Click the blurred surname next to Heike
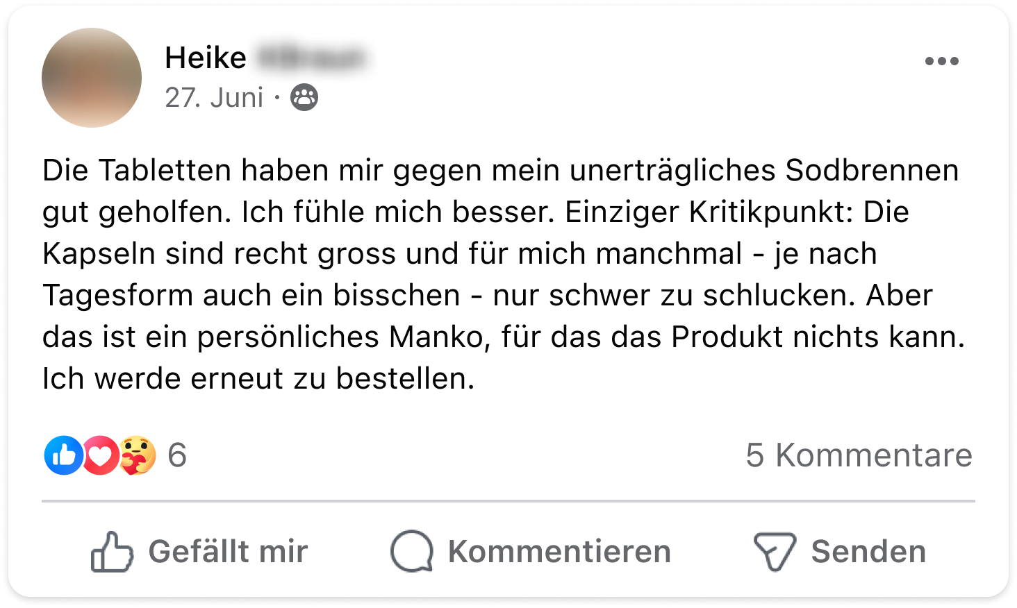The image size is (1017, 608). pos(310,58)
